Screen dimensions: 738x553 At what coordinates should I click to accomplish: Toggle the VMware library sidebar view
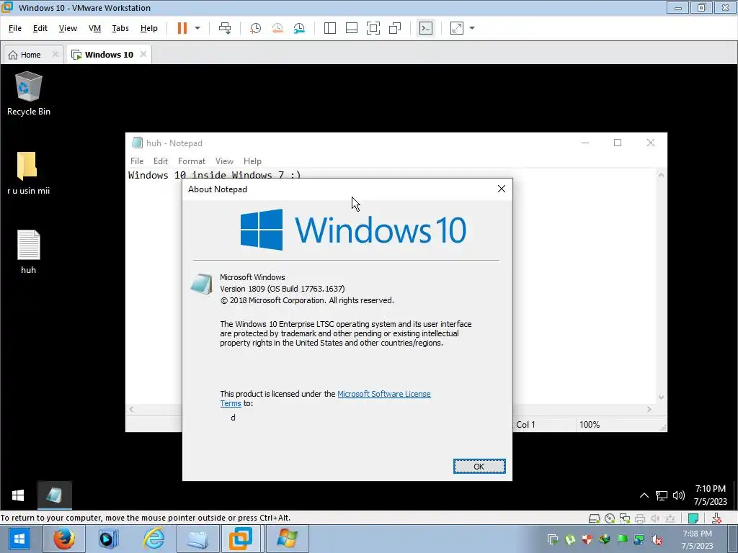click(x=330, y=28)
